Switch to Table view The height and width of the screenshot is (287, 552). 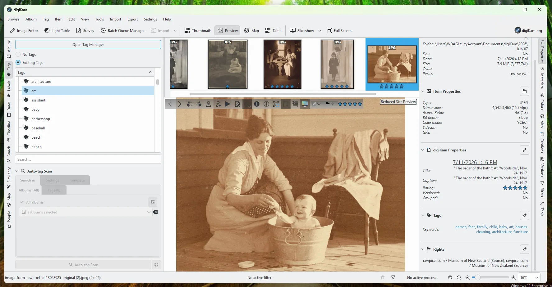(273, 30)
